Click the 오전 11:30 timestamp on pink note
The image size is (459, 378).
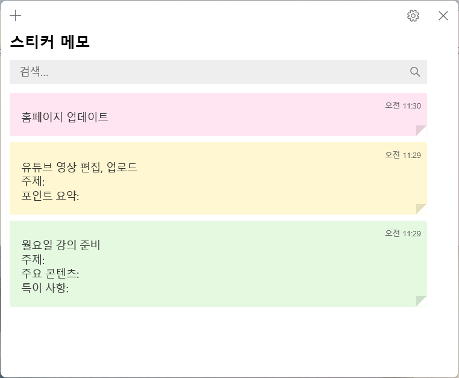(403, 106)
